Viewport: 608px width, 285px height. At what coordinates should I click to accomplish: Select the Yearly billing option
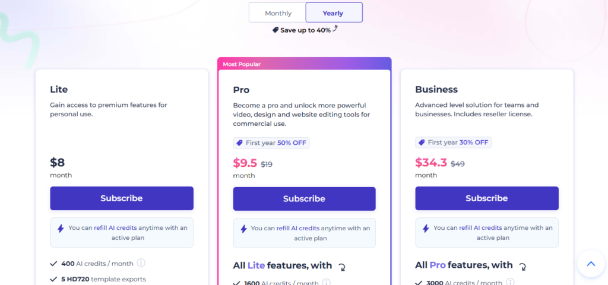tap(334, 13)
